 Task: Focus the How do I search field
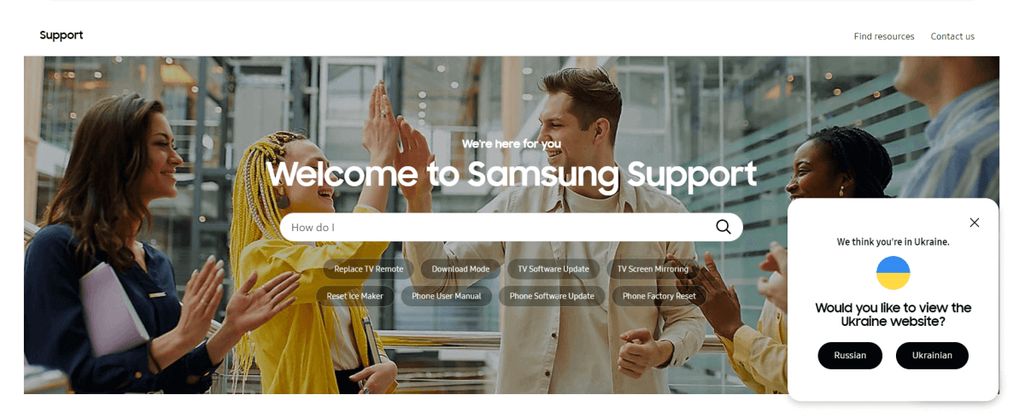coord(511,227)
